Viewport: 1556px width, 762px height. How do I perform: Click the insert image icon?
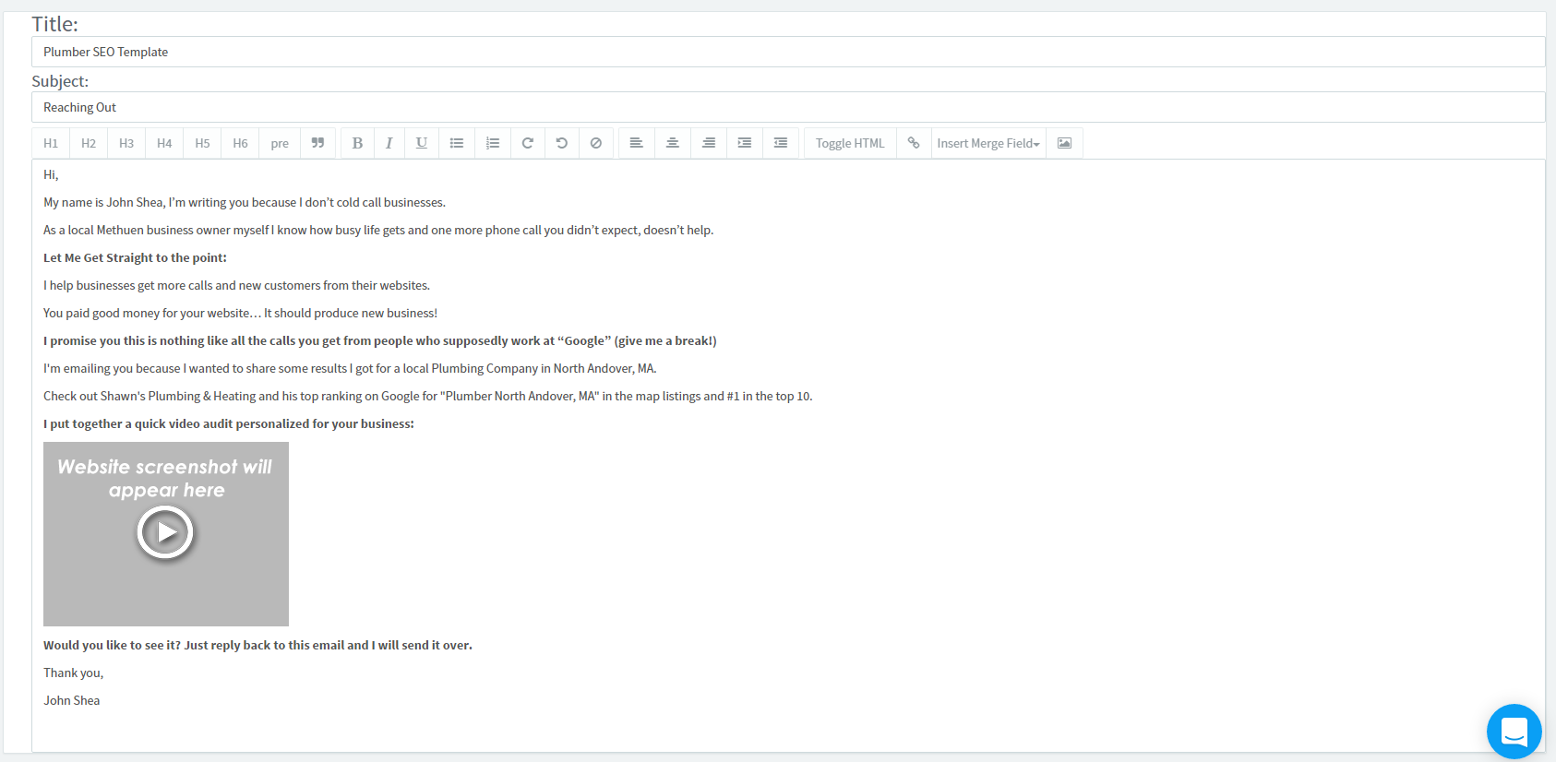[x=1064, y=143]
